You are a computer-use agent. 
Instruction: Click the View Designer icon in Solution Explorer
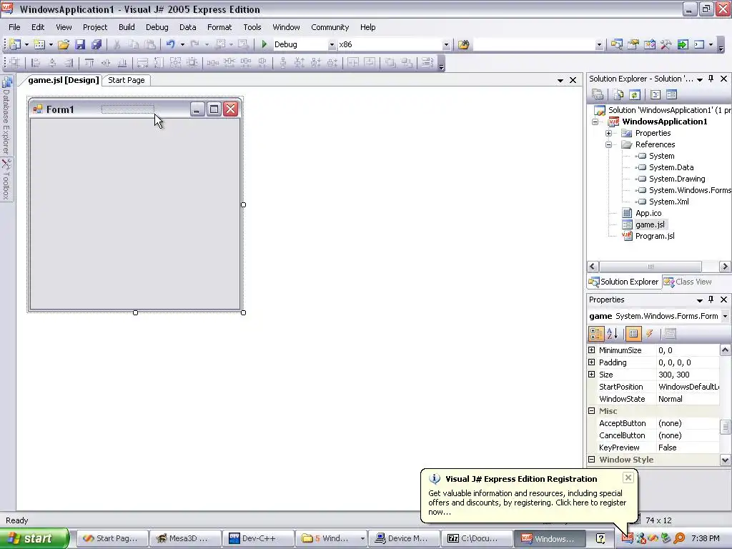pos(671,95)
